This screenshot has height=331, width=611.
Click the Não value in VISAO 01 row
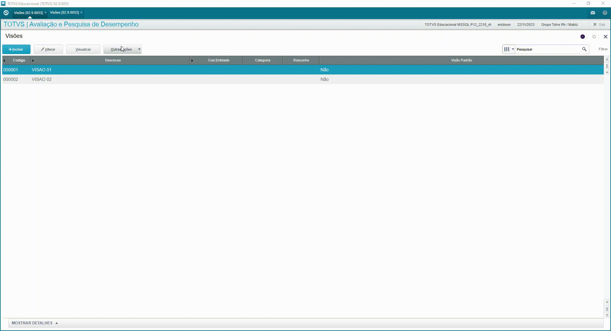point(324,70)
